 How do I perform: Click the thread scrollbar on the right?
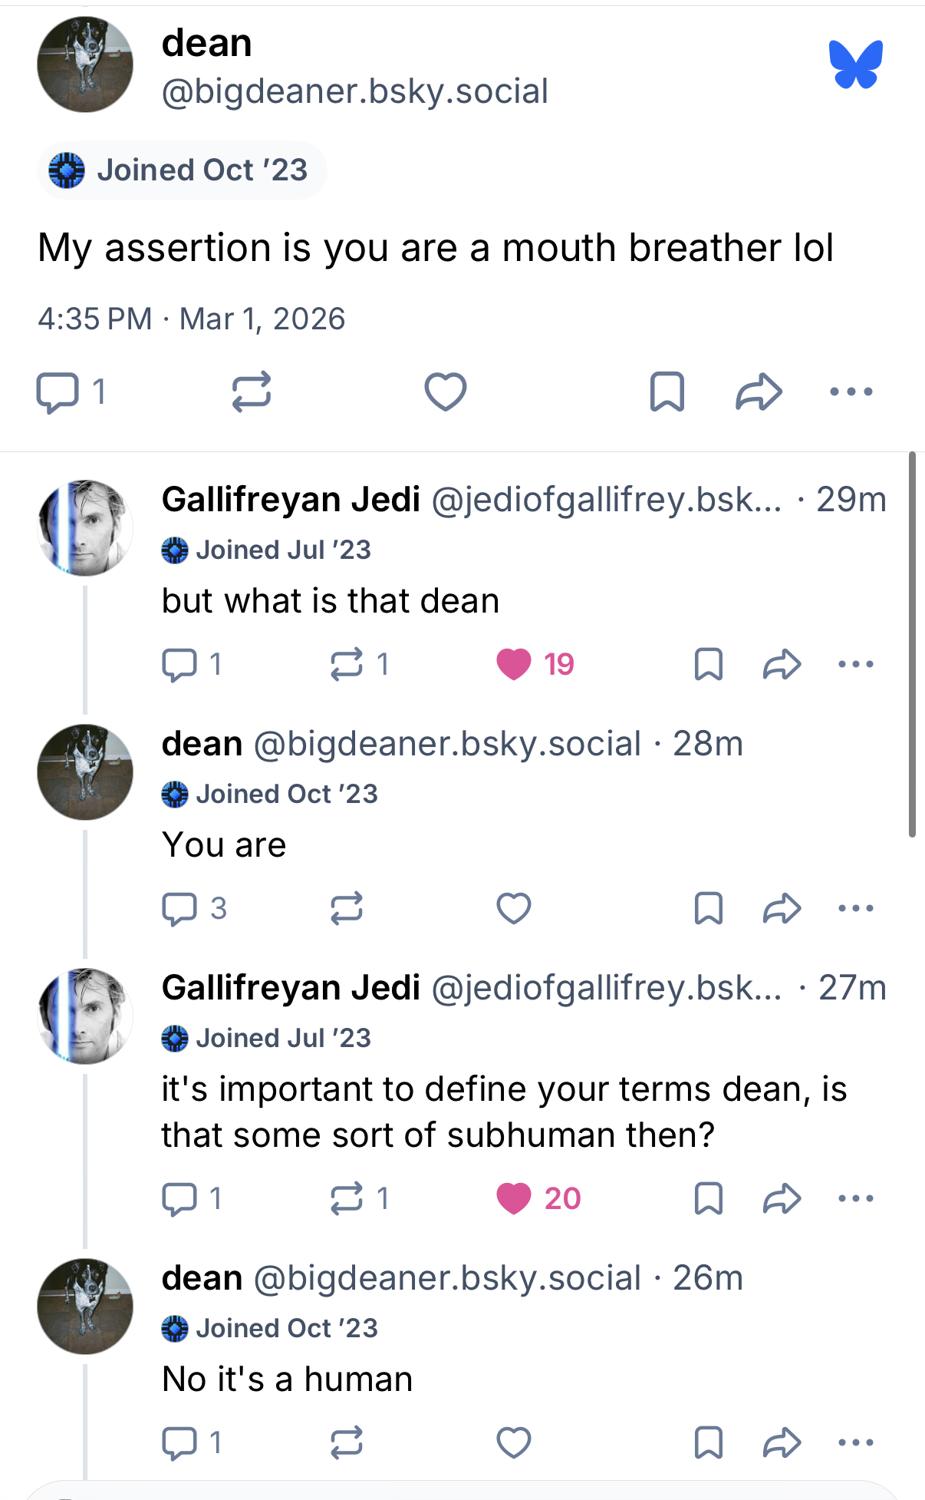912,645
